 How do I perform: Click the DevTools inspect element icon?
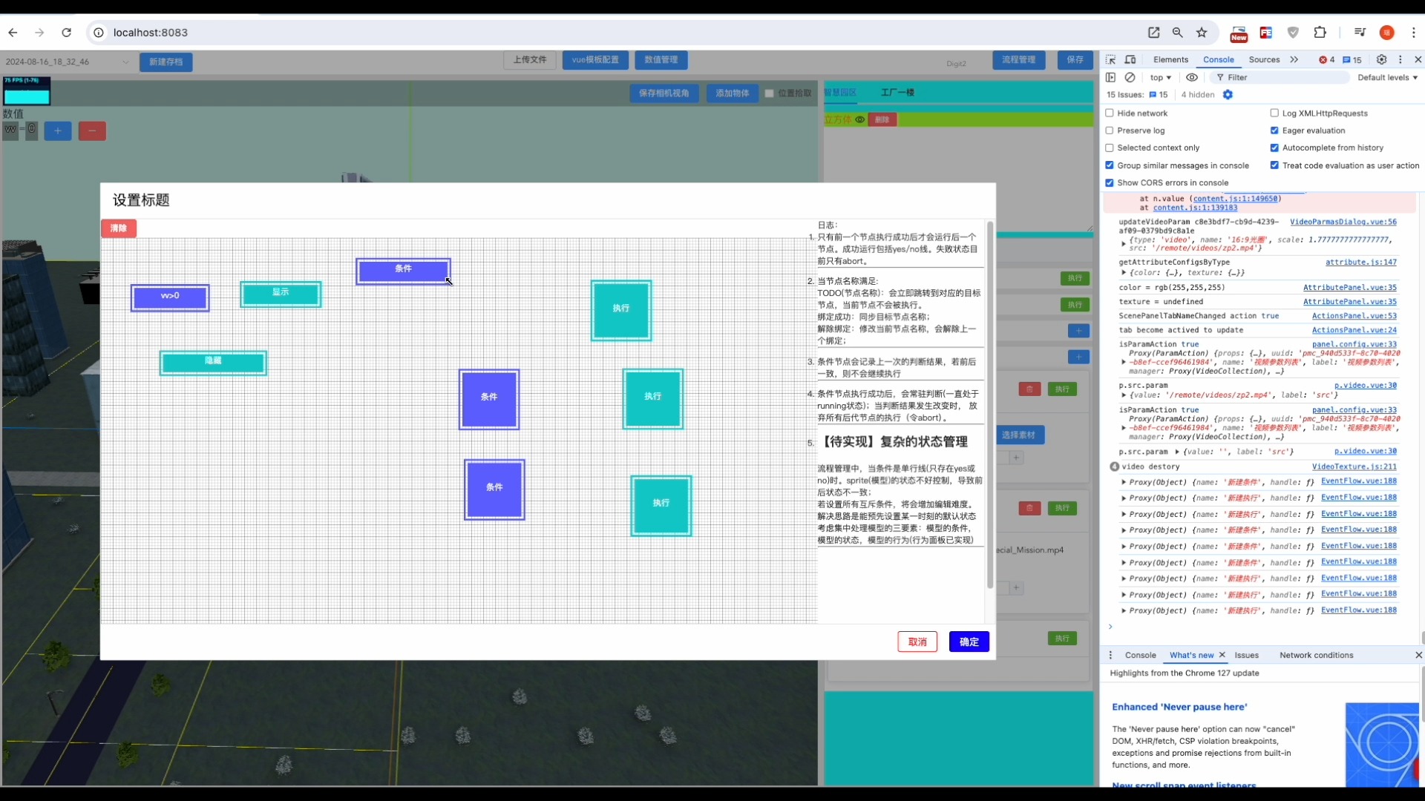tap(1110, 59)
